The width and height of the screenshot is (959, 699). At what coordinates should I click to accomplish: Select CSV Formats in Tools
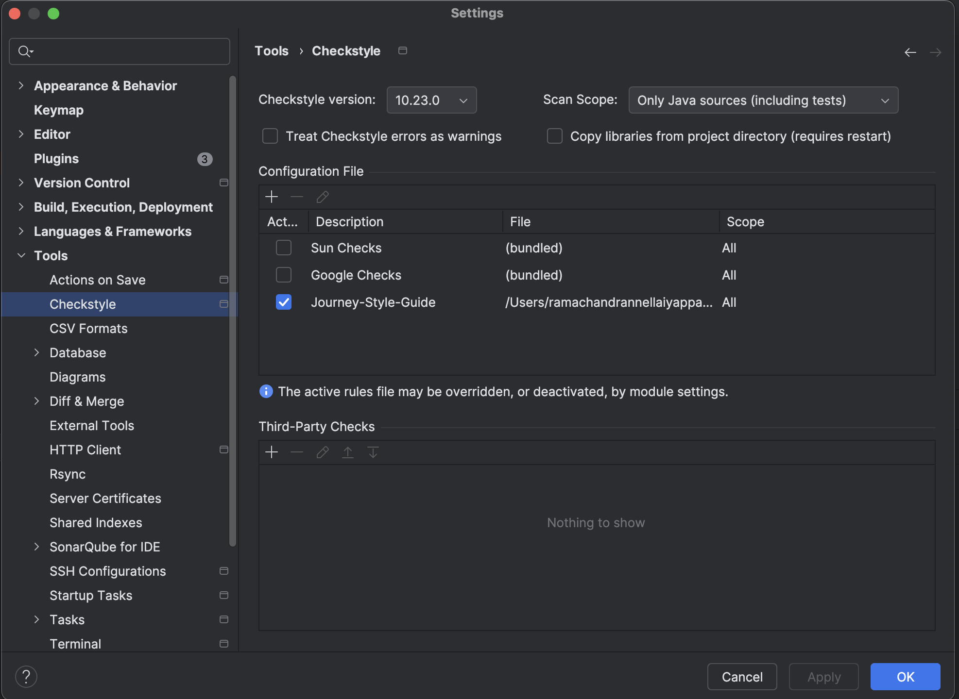coord(88,329)
